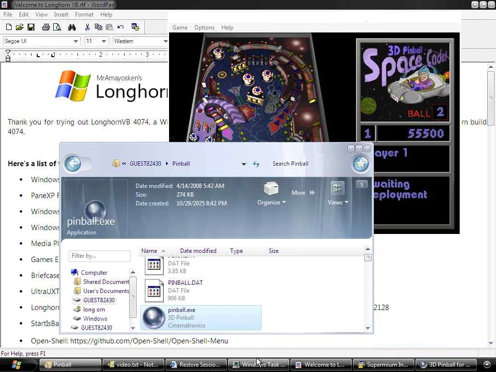Viewport: 496px width, 372px height.
Task: Click the info pane 'i' icon
Action: (x=361, y=184)
